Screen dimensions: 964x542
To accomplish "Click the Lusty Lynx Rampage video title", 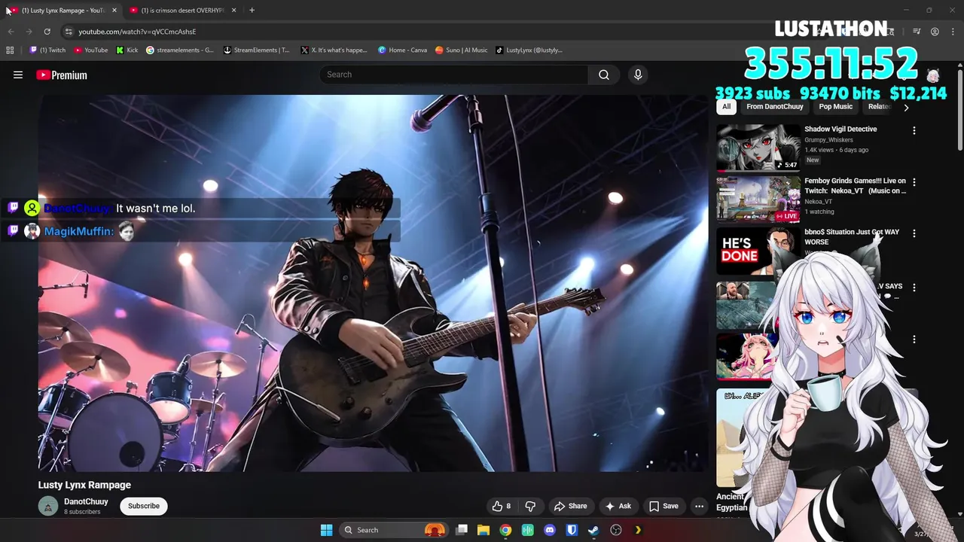I will click(x=84, y=485).
